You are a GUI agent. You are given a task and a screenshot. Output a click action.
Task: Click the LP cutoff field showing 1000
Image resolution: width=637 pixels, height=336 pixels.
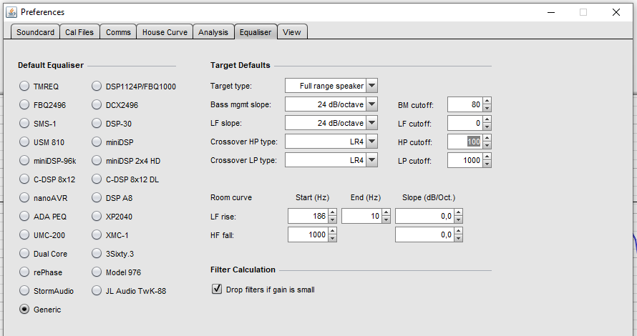pos(465,160)
